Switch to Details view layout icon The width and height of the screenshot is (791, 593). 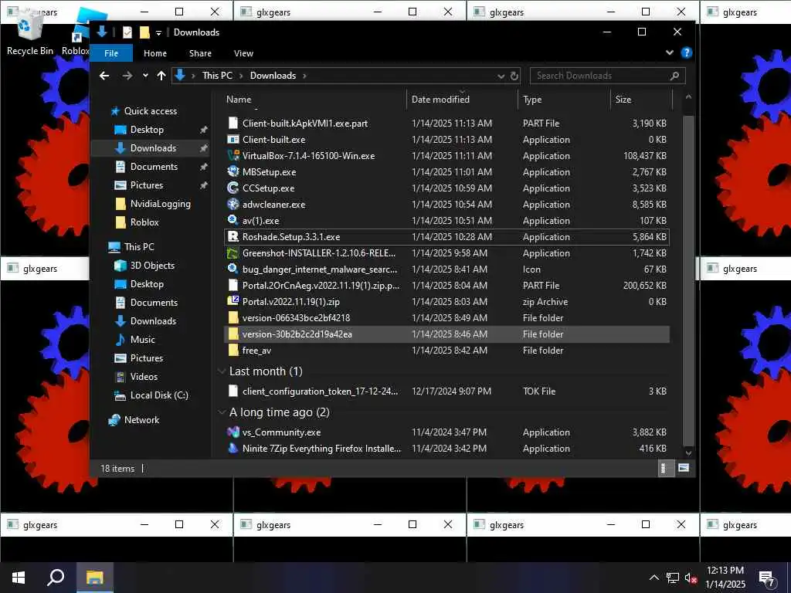[x=665, y=469]
